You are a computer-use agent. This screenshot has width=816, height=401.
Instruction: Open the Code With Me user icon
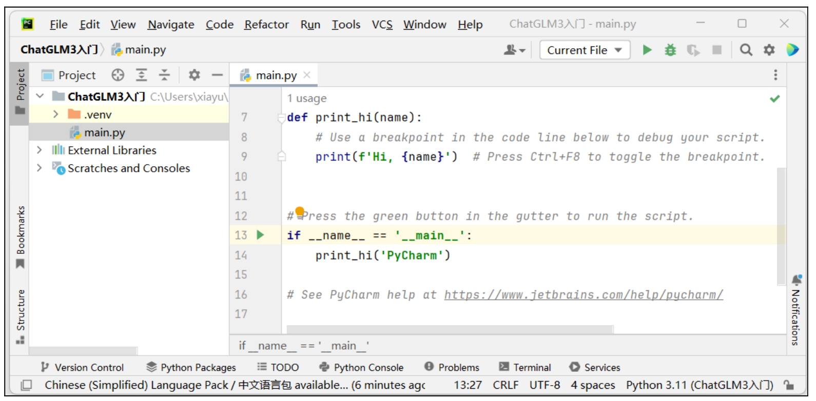click(x=514, y=50)
